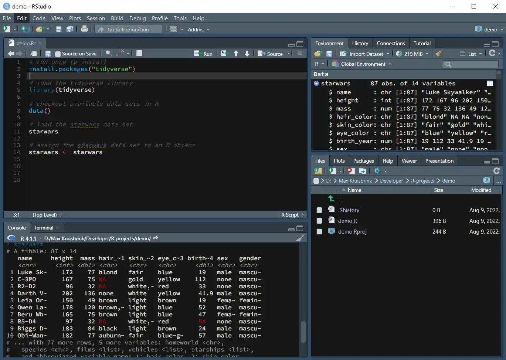The image size is (506, 360).
Task: Sort files by Size column header
Action: tap(449, 190)
